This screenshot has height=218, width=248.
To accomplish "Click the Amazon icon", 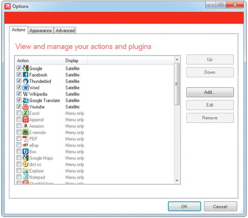I will coord(26,126).
